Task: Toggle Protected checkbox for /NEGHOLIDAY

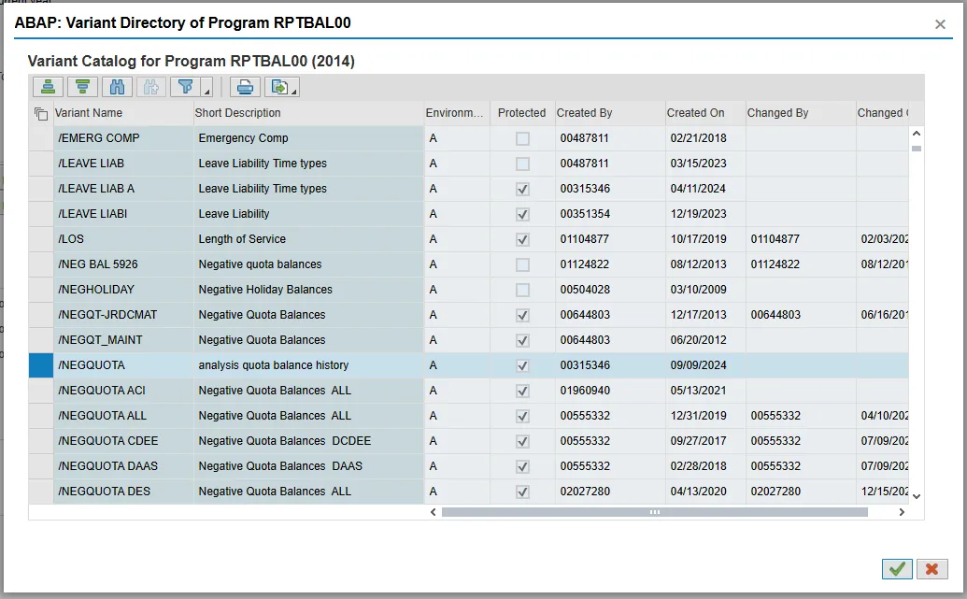Action: [522, 290]
